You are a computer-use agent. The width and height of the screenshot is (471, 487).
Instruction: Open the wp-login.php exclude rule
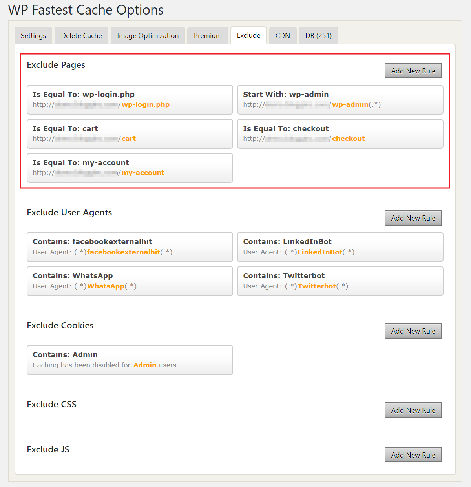(x=130, y=100)
